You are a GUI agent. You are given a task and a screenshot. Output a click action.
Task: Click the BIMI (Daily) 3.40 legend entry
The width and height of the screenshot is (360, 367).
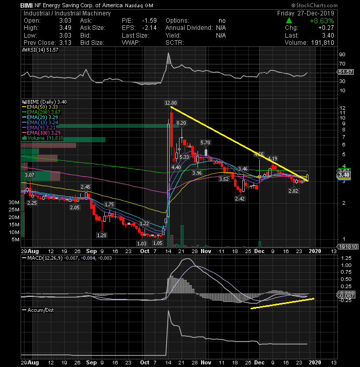point(44,102)
